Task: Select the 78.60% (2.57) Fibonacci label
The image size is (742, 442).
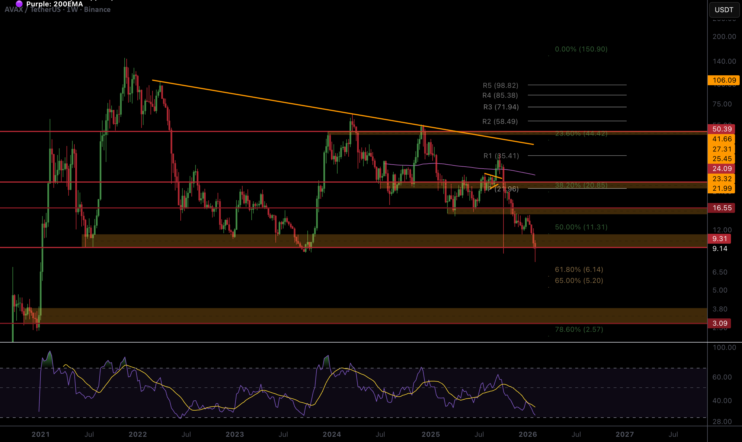Action: [x=579, y=329]
